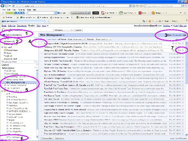The height and width of the screenshot is (141, 188).
Task: Open the Tools menu
Action: tap(29, 10)
